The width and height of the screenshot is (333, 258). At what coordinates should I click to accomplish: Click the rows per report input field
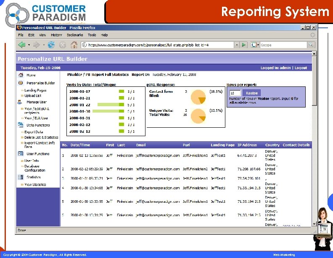point(235,93)
